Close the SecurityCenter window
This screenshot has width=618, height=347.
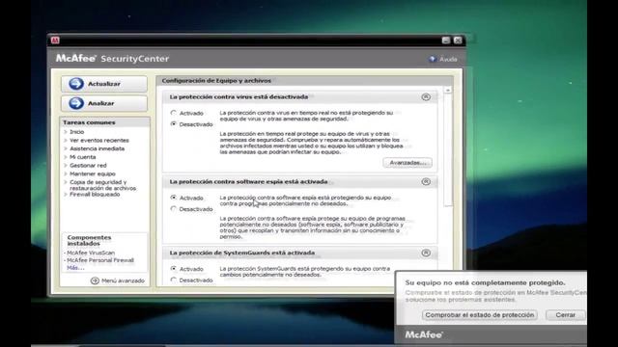coord(458,40)
